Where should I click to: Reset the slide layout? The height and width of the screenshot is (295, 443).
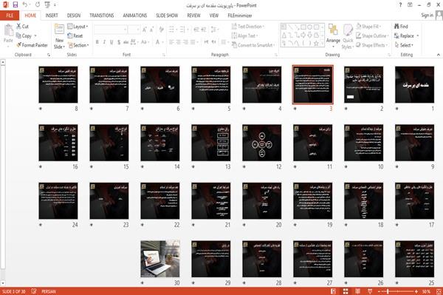[x=75, y=36]
